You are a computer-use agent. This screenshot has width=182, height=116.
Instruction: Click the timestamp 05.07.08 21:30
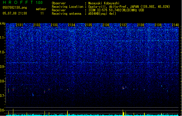[15, 13]
